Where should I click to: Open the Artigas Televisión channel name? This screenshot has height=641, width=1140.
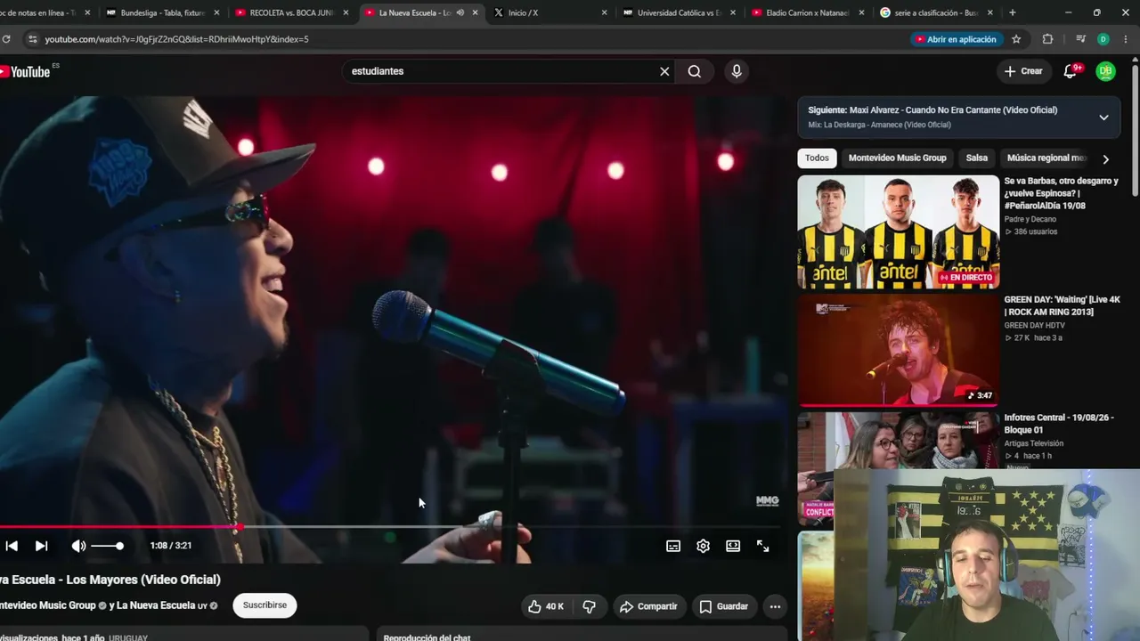[x=1033, y=443]
